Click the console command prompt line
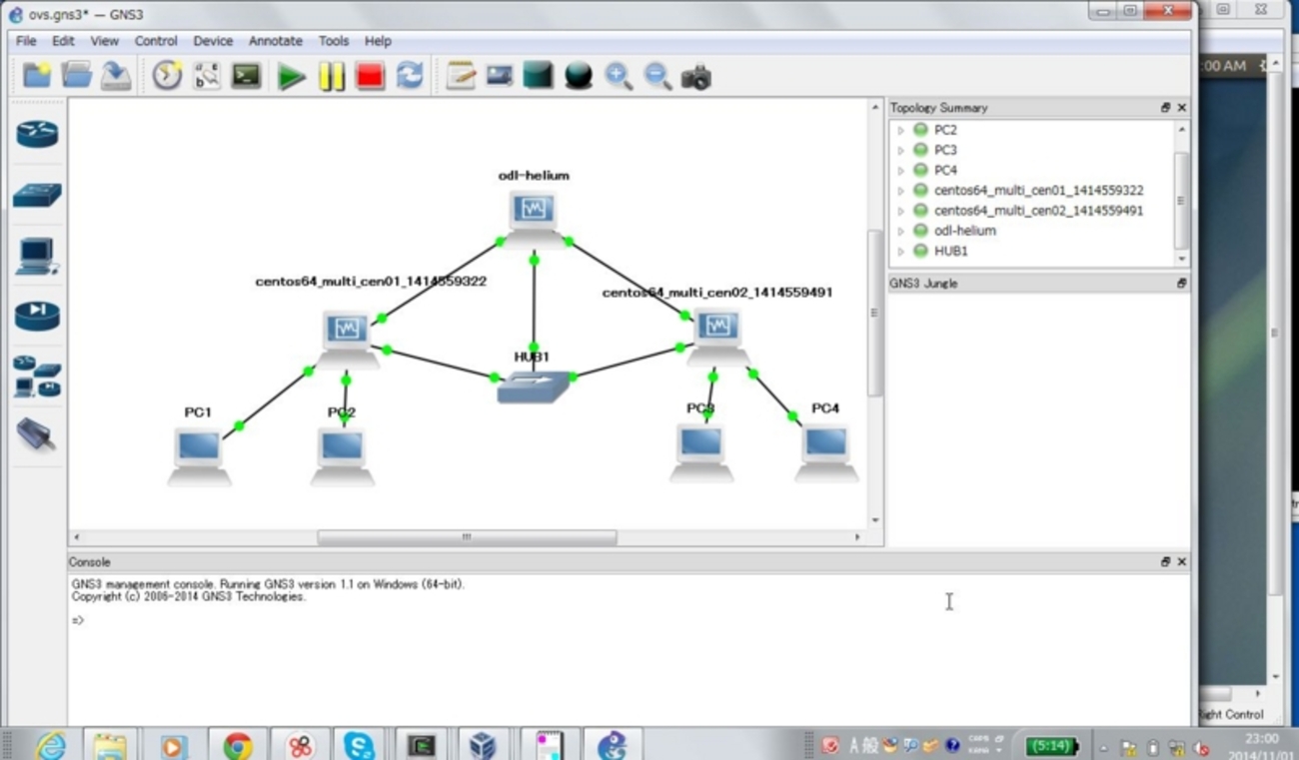1299x760 pixels. (x=78, y=621)
